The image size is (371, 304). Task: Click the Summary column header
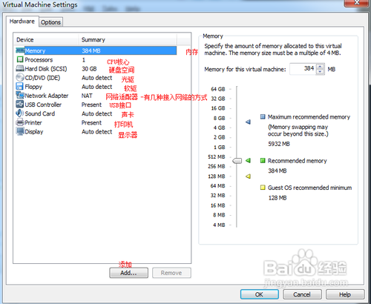click(x=128, y=39)
